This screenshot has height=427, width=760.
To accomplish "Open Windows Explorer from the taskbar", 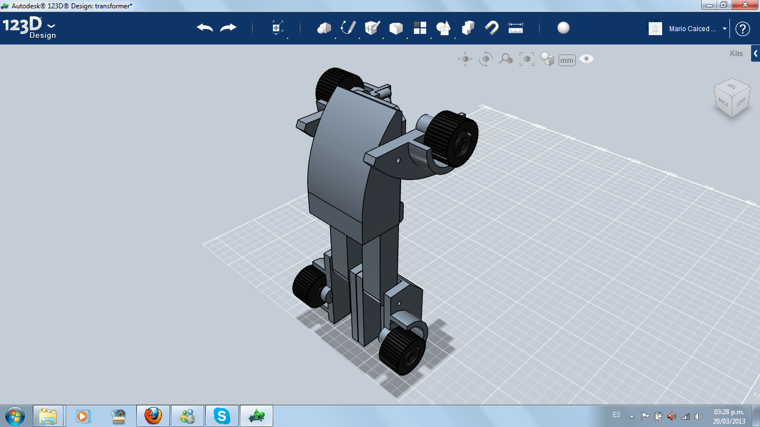I will point(48,416).
